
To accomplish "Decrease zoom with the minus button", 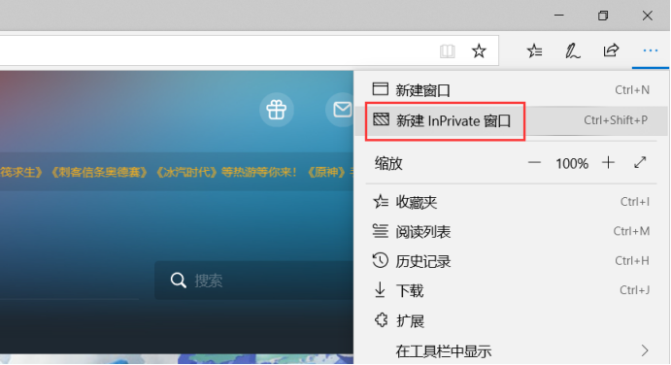I will [x=534, y=163].
